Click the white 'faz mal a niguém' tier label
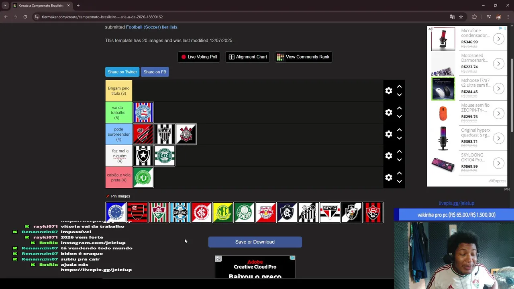 coord(118,156)
